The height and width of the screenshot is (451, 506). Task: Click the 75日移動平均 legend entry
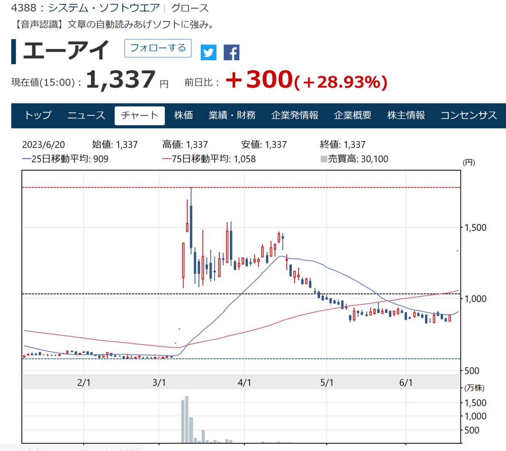click(209, 159)
